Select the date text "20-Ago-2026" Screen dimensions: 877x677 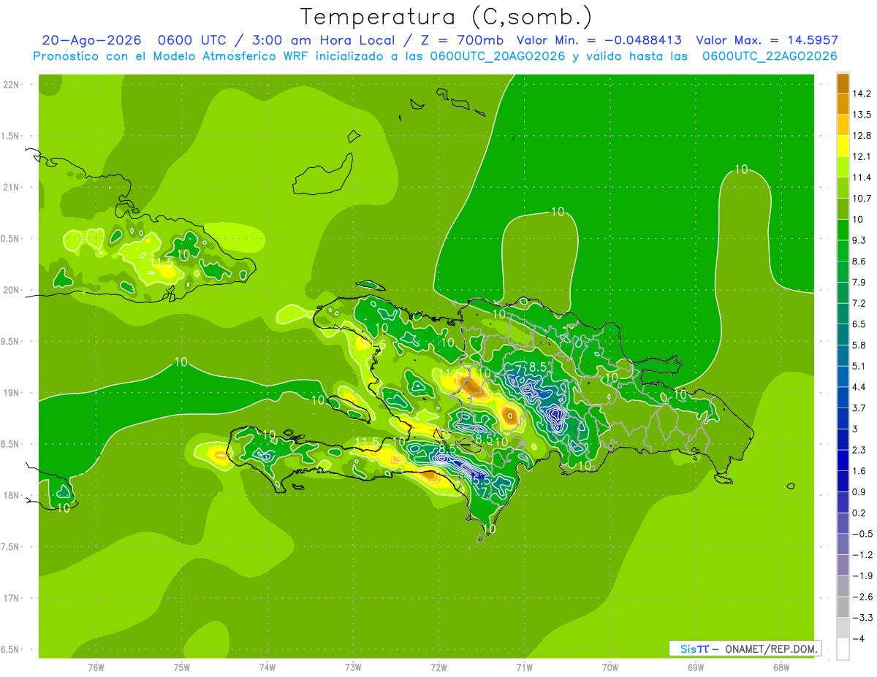coord(91,40)
